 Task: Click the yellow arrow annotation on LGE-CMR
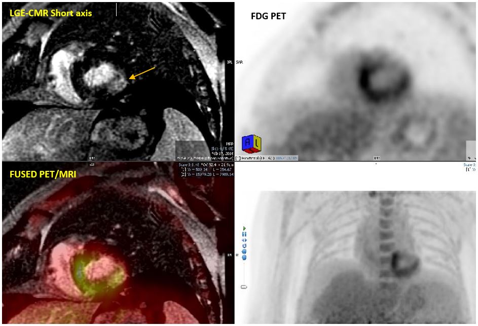pos(141,72)
